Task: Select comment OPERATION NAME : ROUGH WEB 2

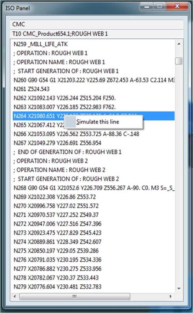Action: click(94, 170)
